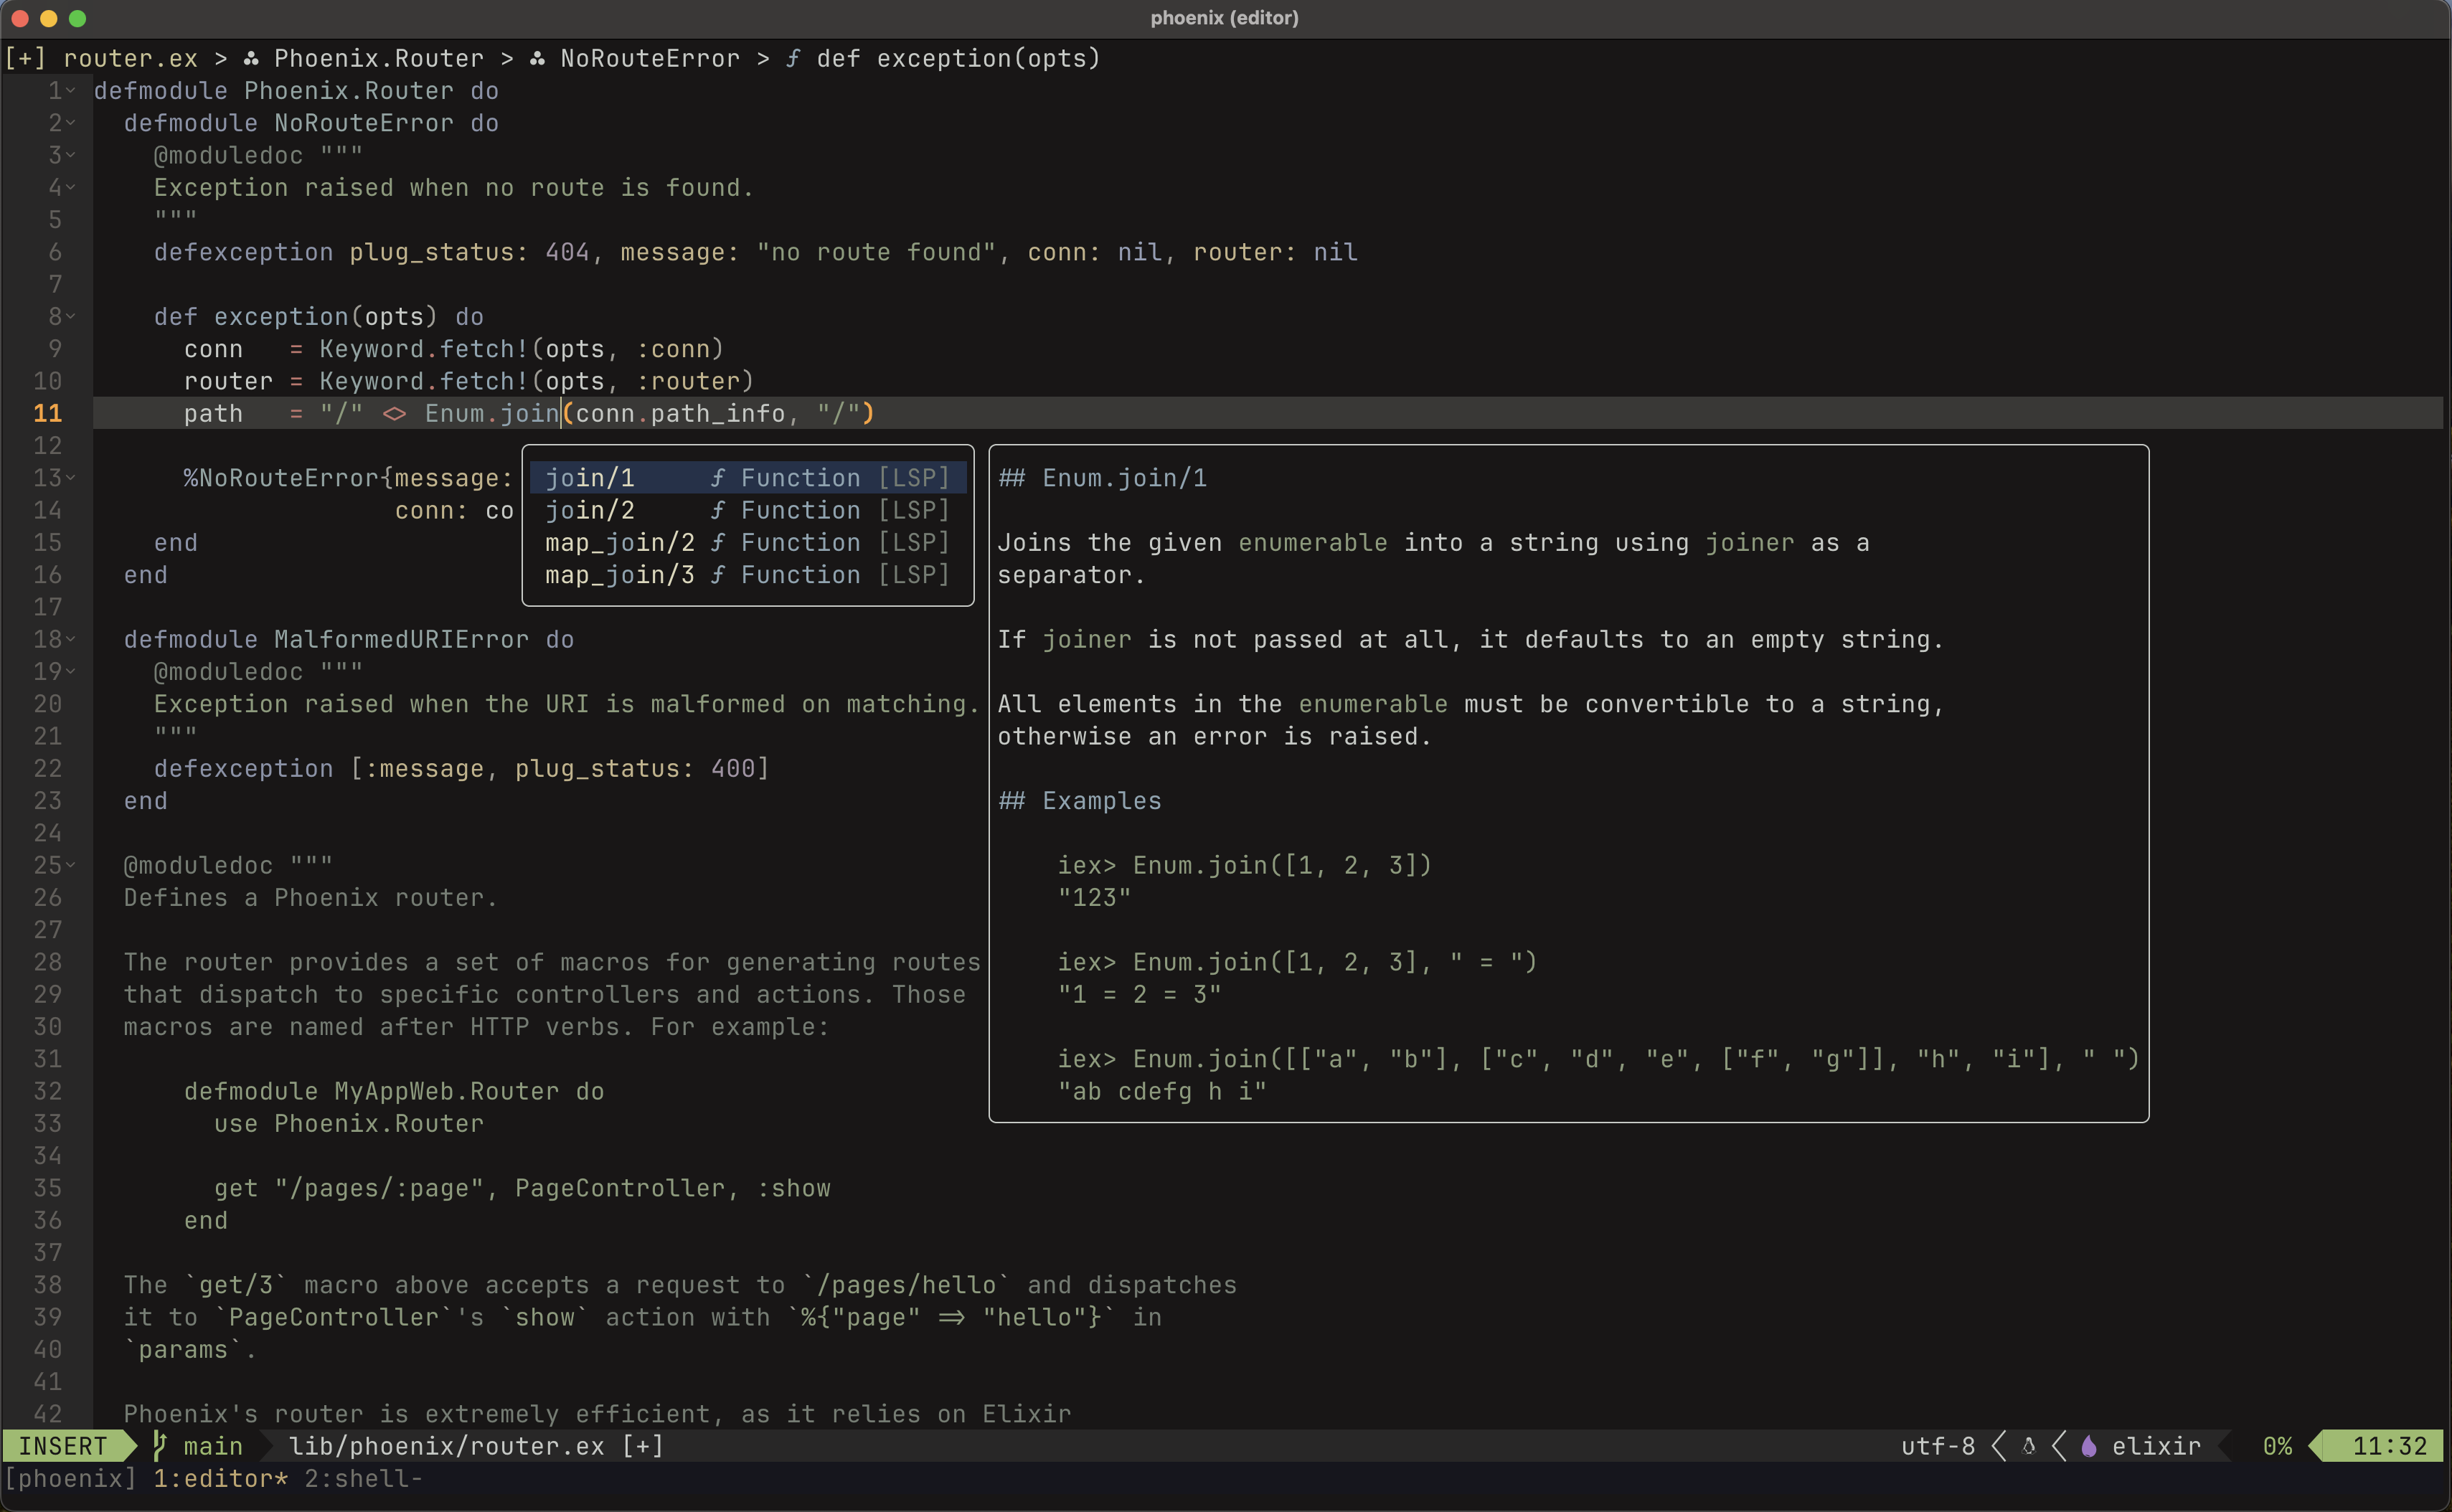Click the INSERT mode indicator
2452x1512 pixels.
coord(63,1446)
